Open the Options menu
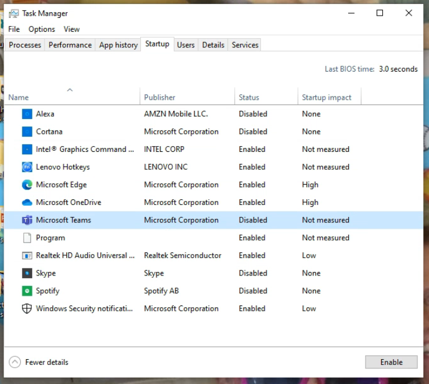This screenshot has height=384, width=429. click(42, 29)
